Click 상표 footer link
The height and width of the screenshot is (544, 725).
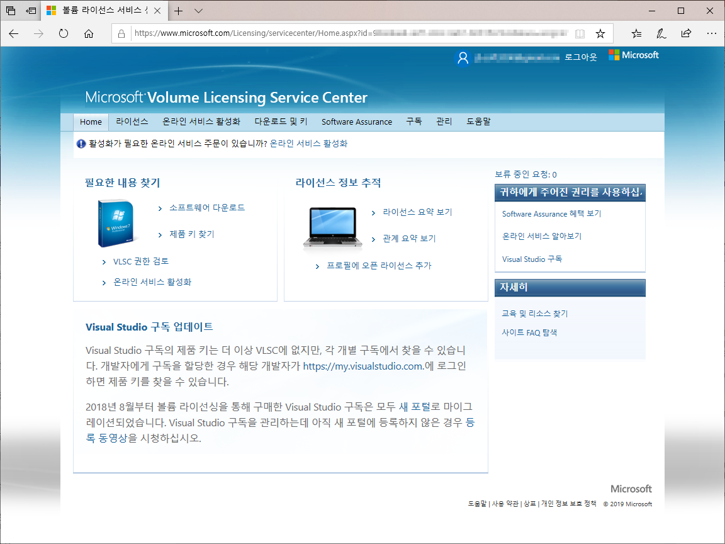(530, 504)
